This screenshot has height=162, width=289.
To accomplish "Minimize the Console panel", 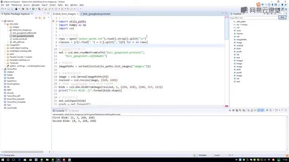I will [x=282, y=110].
